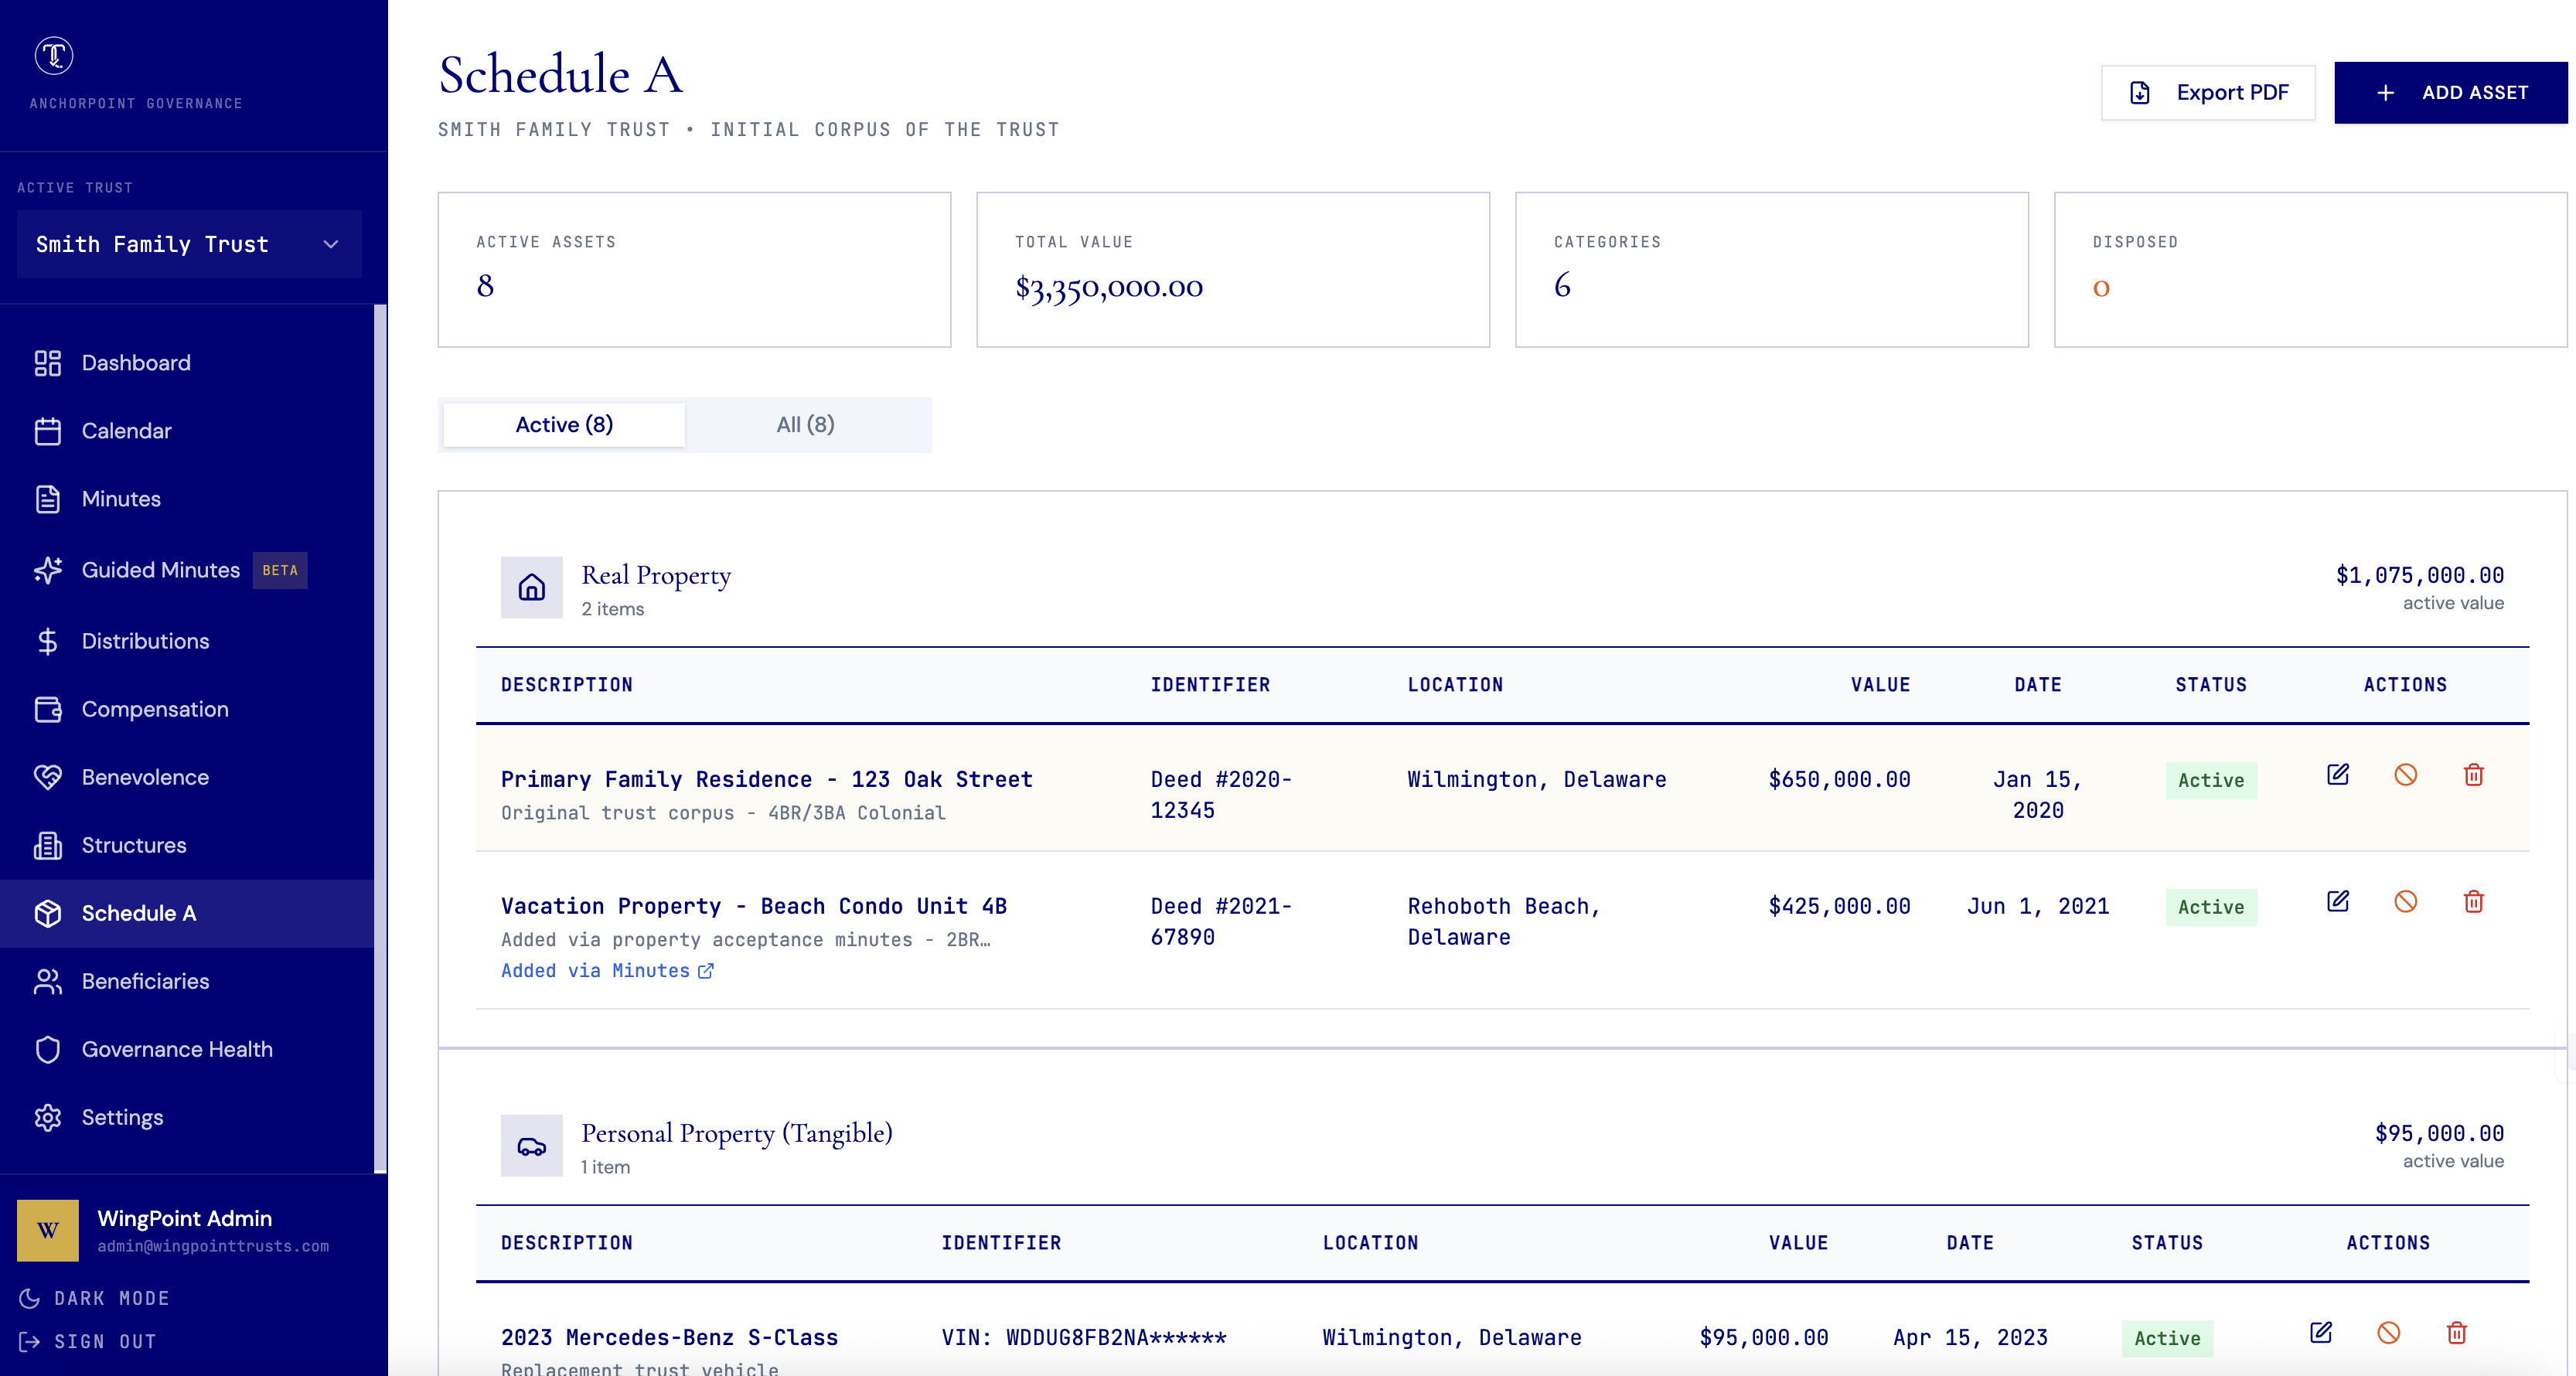Go to Compensation page
The height and width of the screenshot is (1376, 2576).
click(x=187, y=709)
